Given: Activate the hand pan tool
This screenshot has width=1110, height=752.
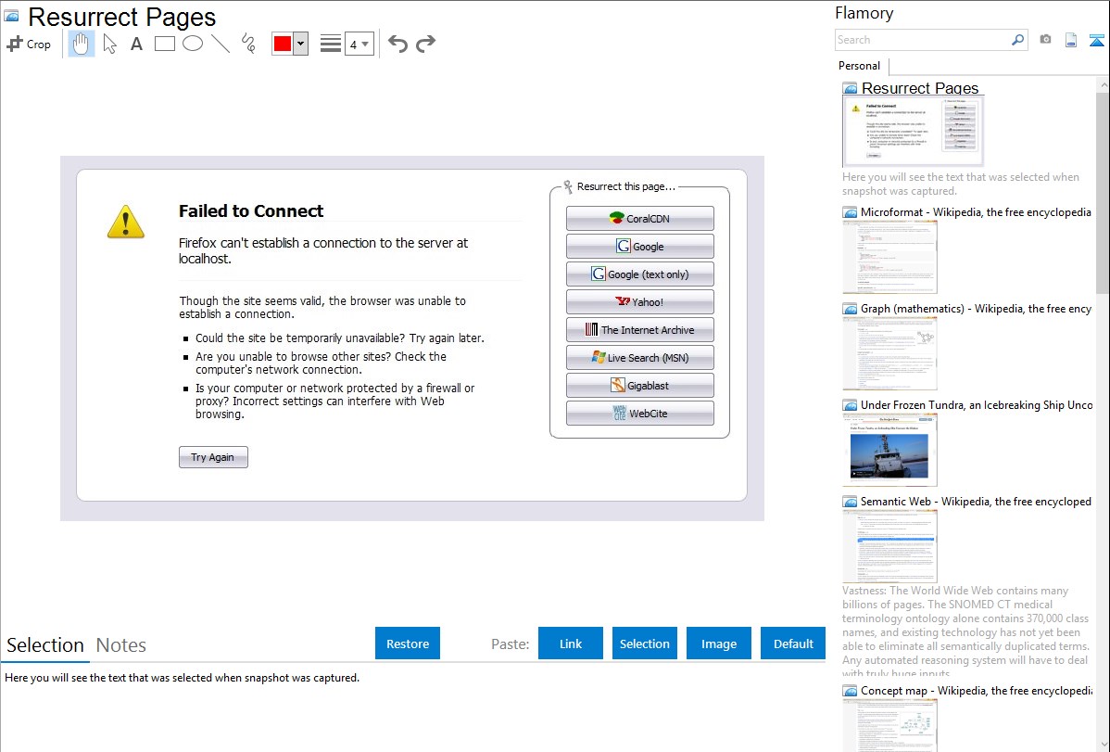Looking at the screenshot, I should point(82,44).
